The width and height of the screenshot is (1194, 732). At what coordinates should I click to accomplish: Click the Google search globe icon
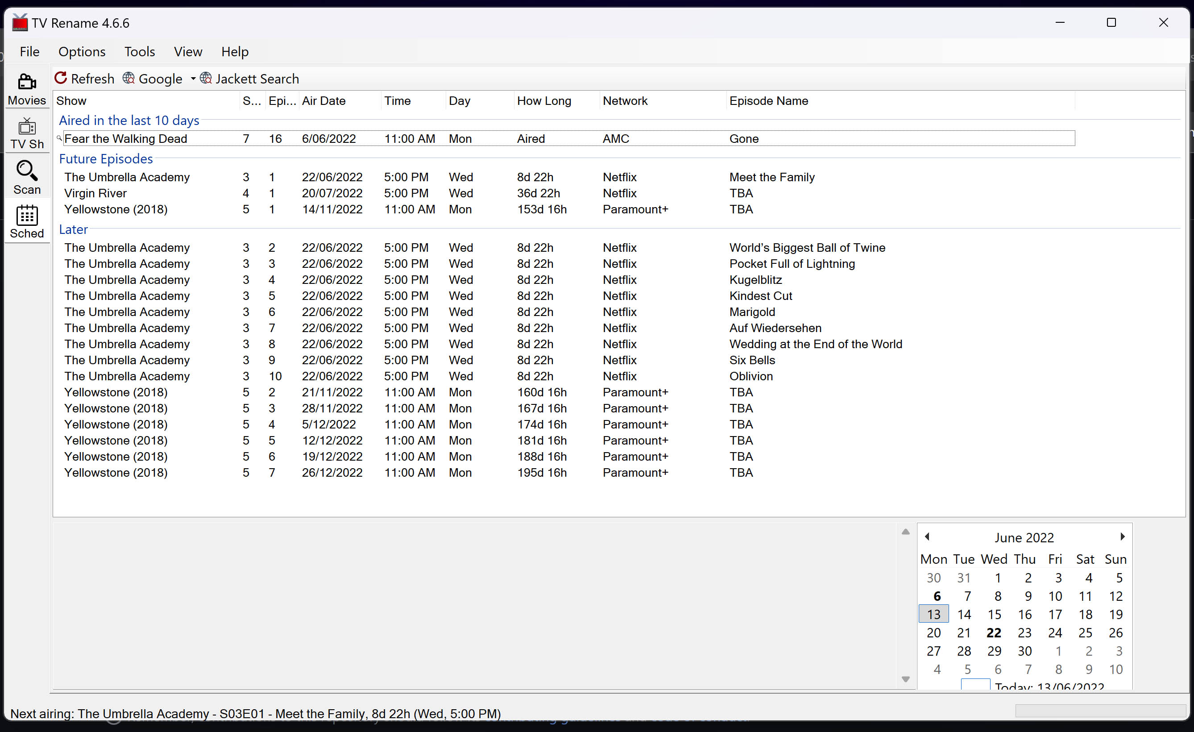tap(129, 78)
